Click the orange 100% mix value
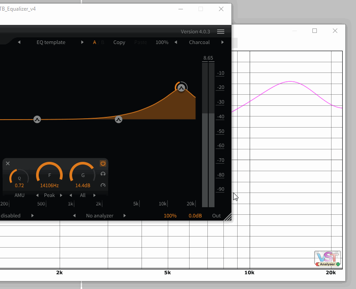Viewport: 356px width, 289px height. coord(170,216)
